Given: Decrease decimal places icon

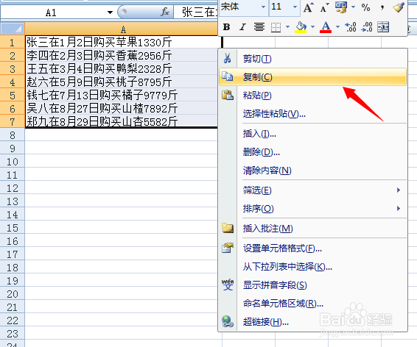Looking at the screenshot, I should (x=367, y=27).
